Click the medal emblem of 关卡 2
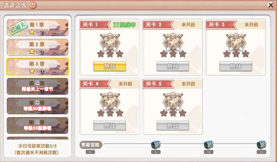Image resolution: width=277 pixels, height=162 pixels. (x=173, y=43)
